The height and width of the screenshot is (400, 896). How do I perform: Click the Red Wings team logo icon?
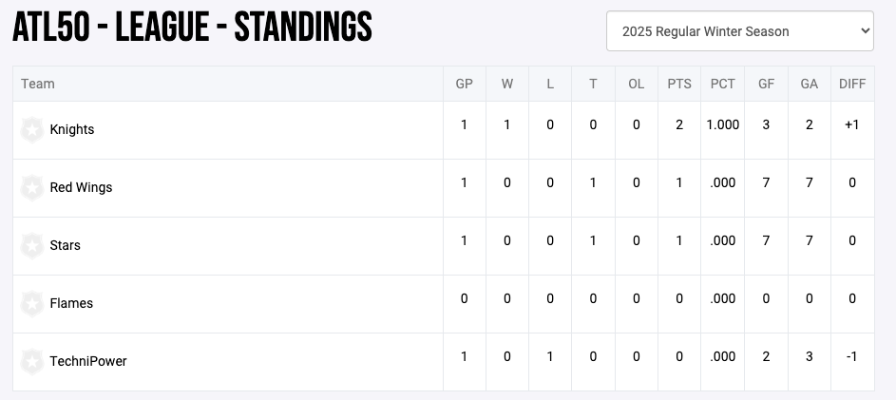click(x=33, y=187)
